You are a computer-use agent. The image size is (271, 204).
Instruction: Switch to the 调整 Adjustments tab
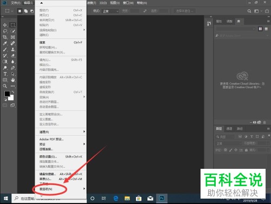(229, 21)
